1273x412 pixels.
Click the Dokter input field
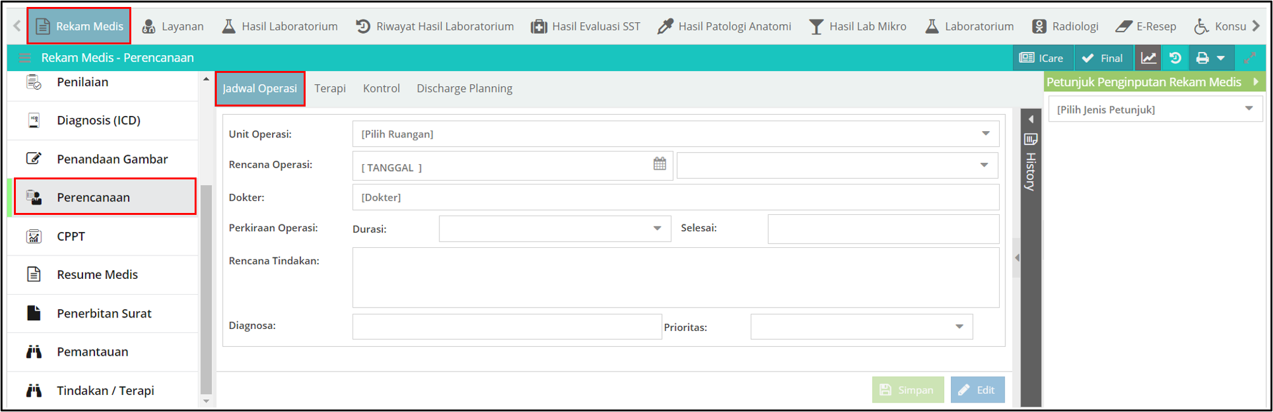(x=676, y=197)
